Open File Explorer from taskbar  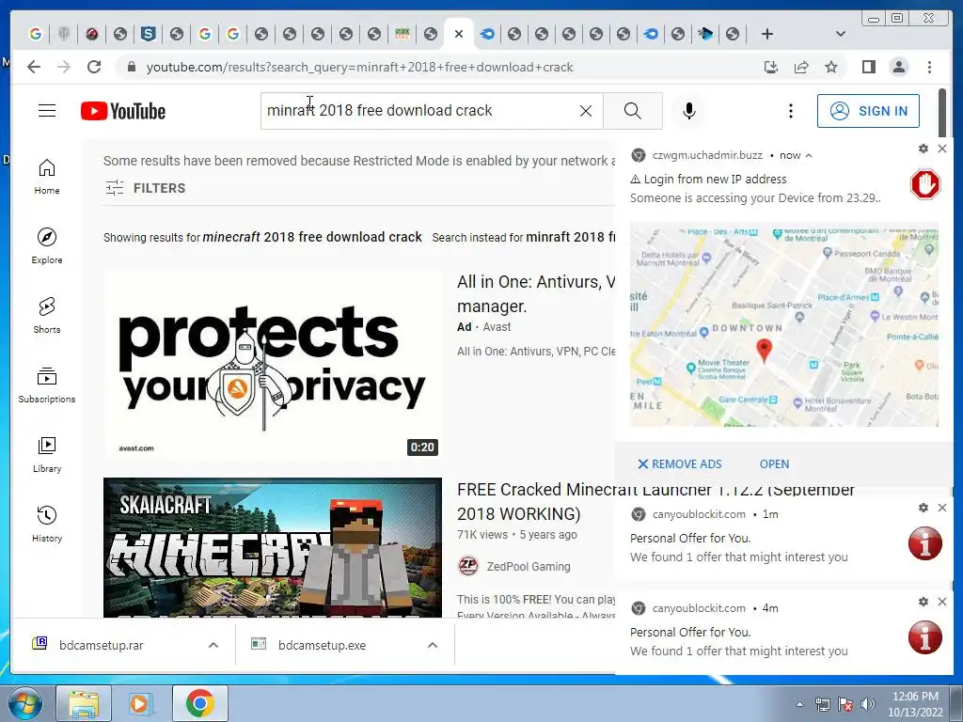coord(84,703)
